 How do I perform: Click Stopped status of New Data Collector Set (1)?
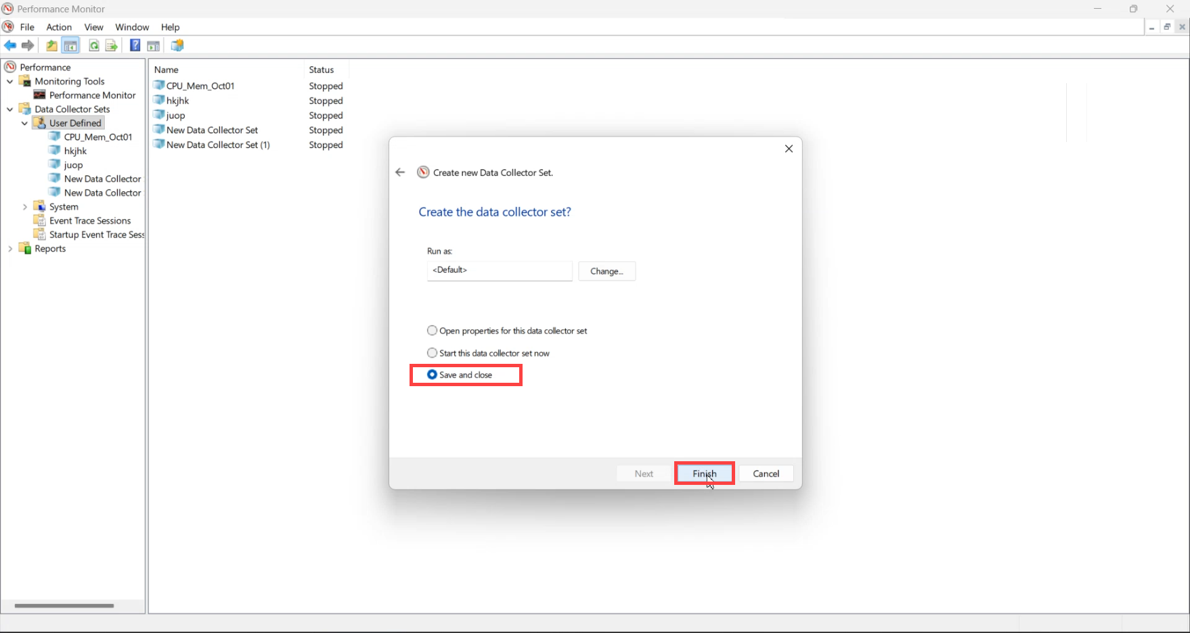tap(326, 145)
